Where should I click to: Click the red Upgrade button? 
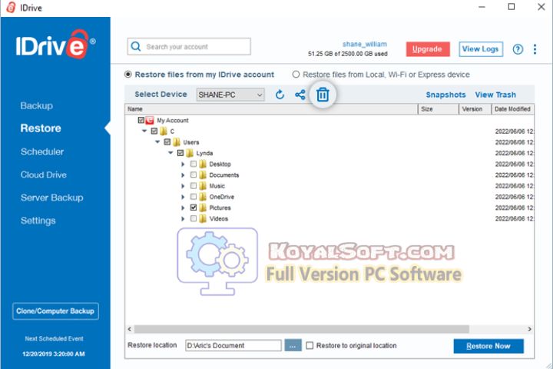pyautogui.click(x=428, y=49)
